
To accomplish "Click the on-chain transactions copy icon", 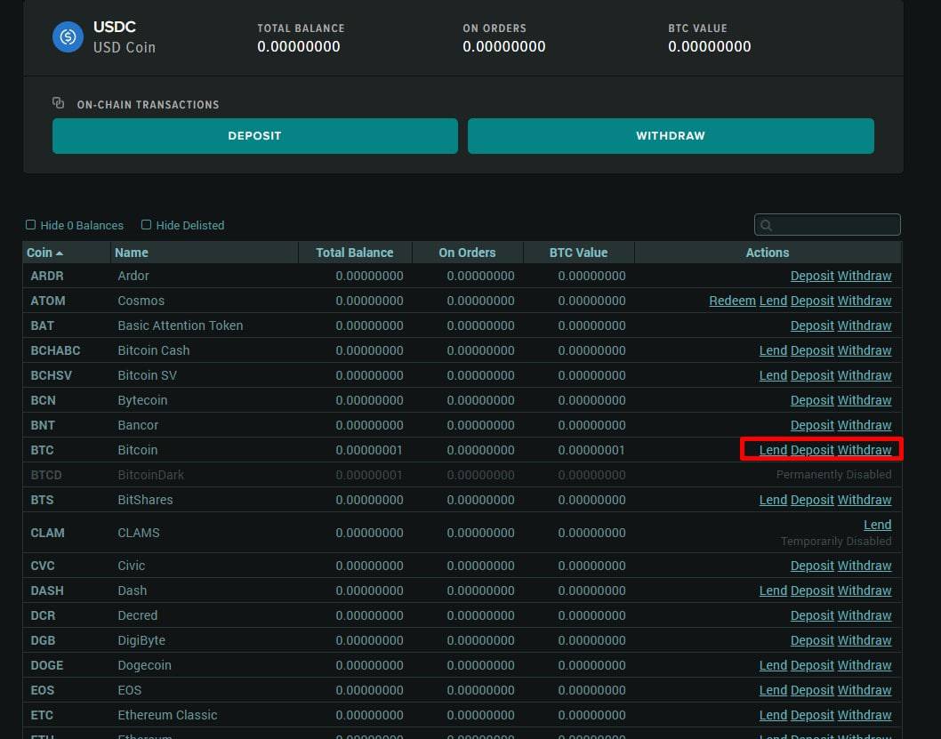I will coord(59,103).
